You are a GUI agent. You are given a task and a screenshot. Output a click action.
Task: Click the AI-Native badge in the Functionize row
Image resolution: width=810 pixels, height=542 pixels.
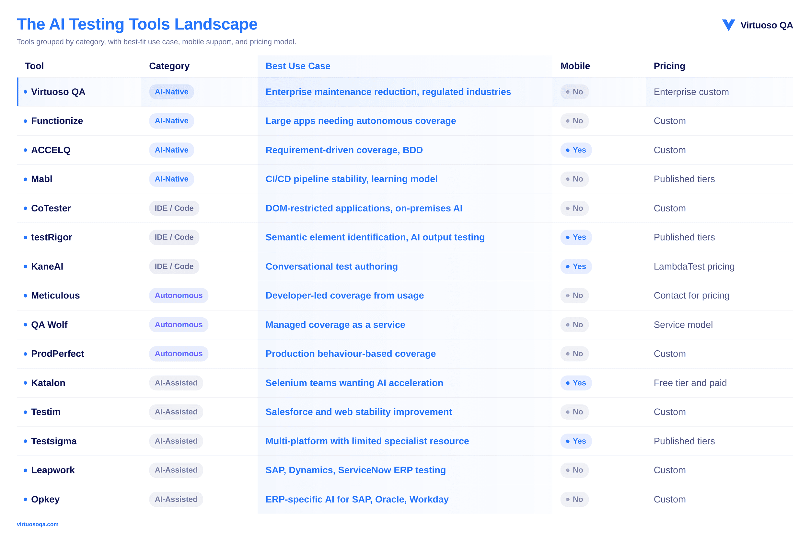(171, 121)
